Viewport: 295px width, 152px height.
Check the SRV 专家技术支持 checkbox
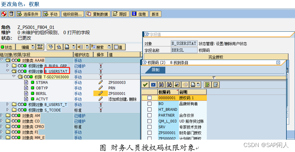pos(150,127)
